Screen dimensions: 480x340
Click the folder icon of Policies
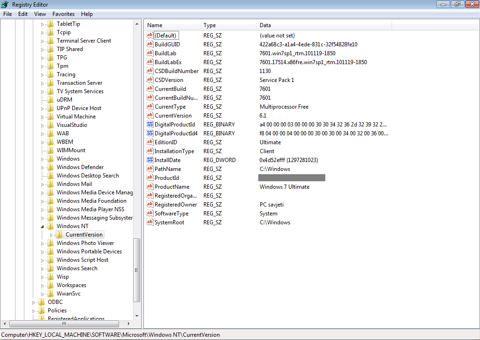click(42, 310)
